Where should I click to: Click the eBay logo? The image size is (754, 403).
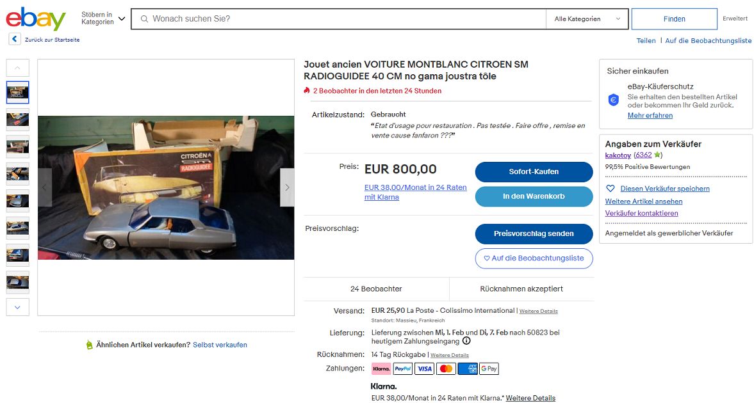tap(36, 19)
